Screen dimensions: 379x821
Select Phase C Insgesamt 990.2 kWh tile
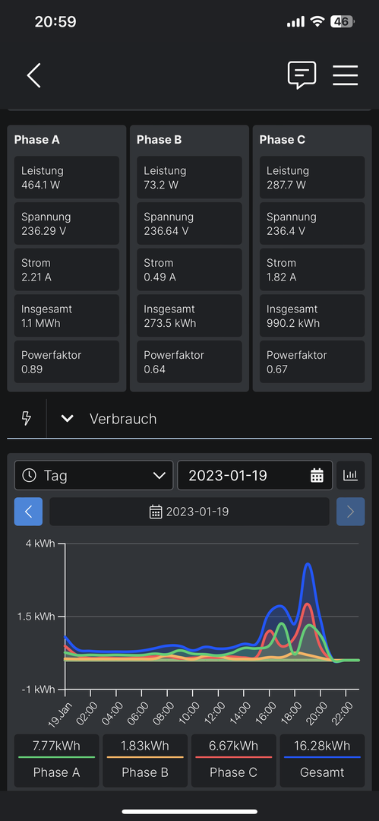(312, 315)
